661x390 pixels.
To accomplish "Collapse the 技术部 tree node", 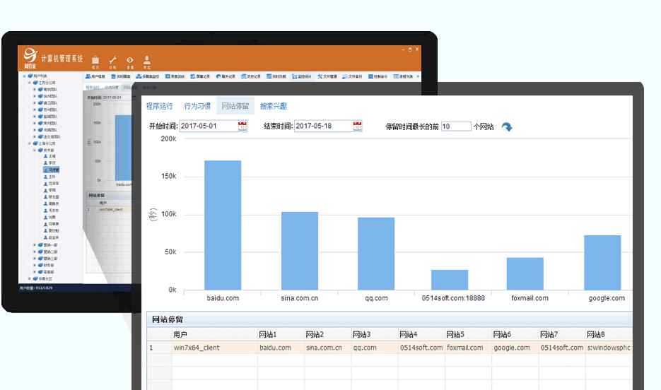I will pyautogui.click(x=35, y=150).
